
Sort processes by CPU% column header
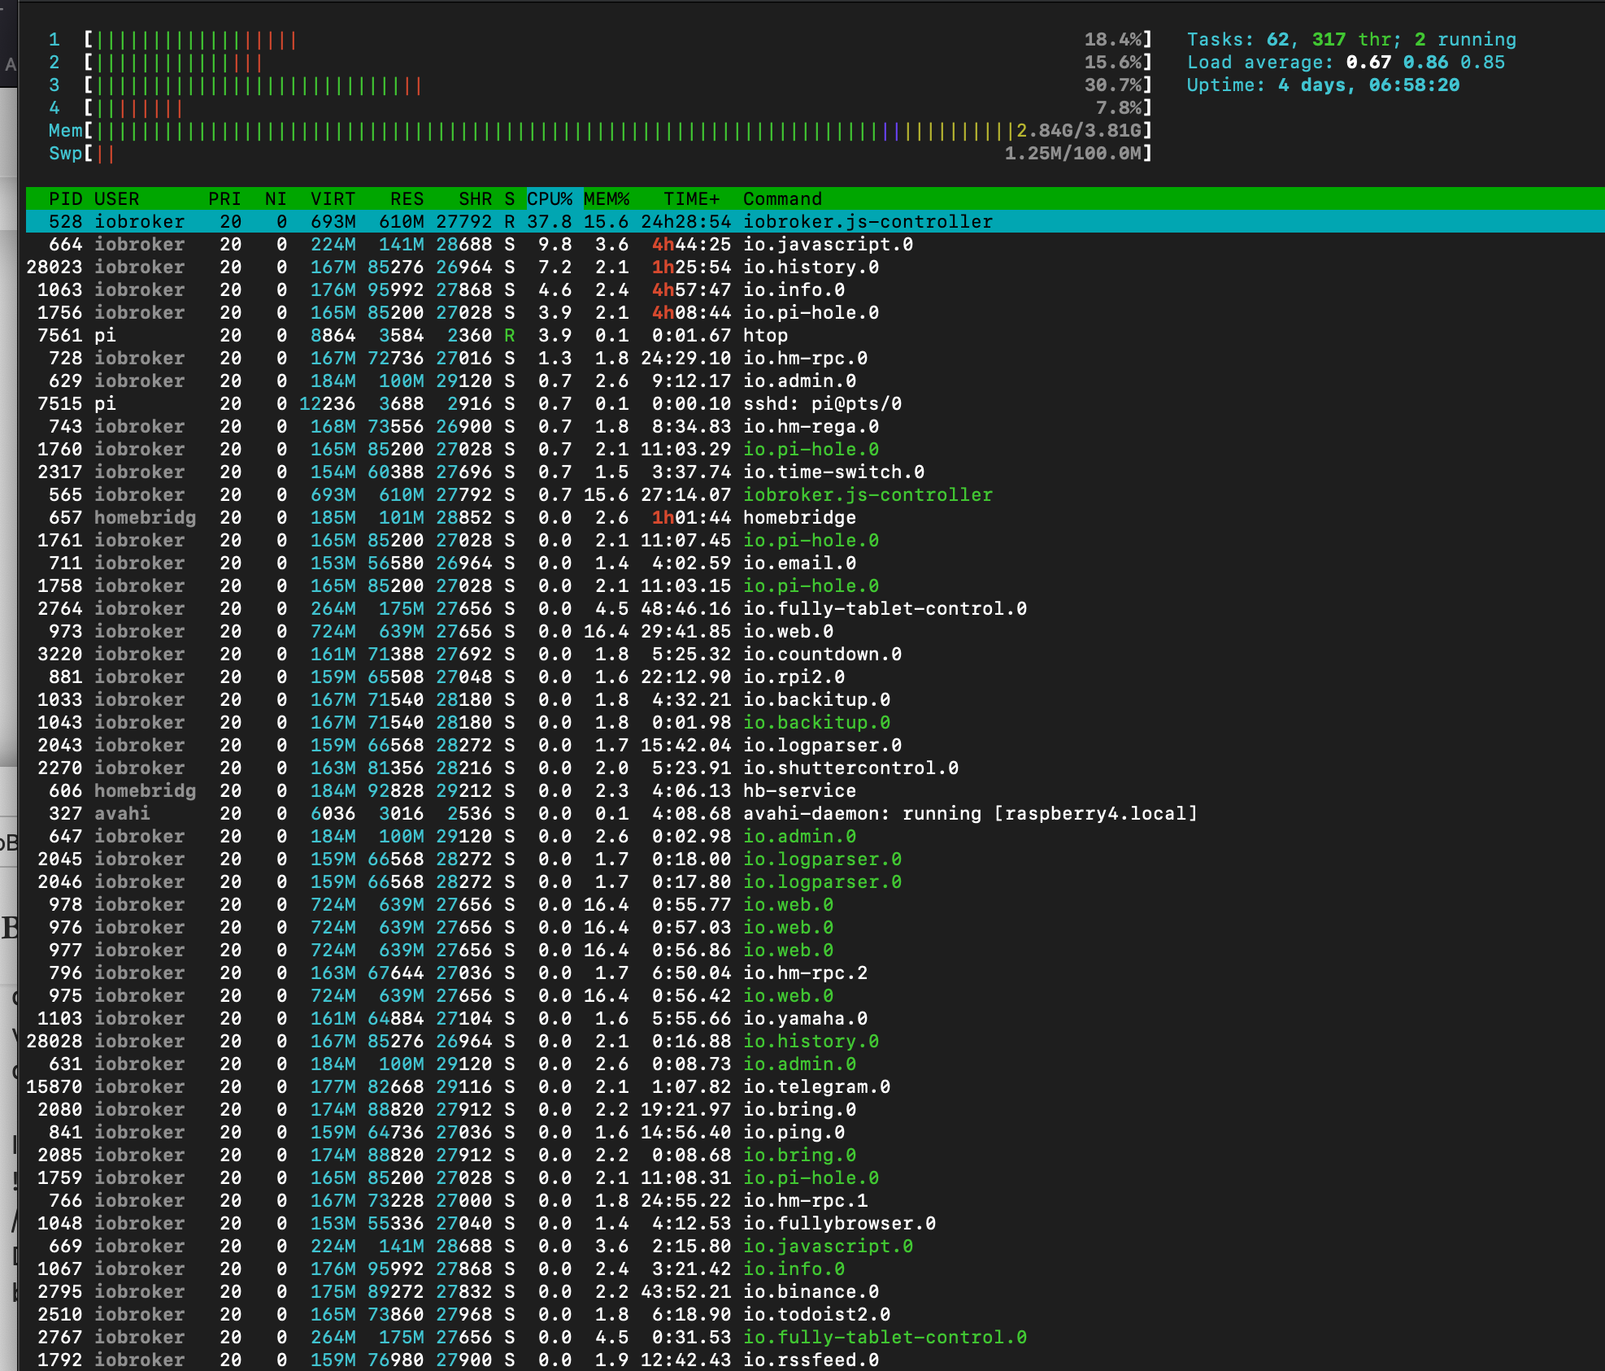point(550,199)
